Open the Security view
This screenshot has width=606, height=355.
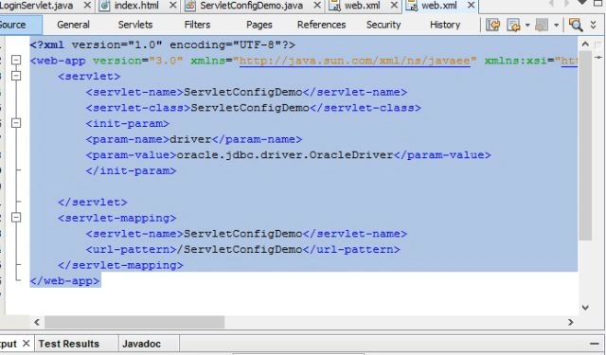point(383,25)
